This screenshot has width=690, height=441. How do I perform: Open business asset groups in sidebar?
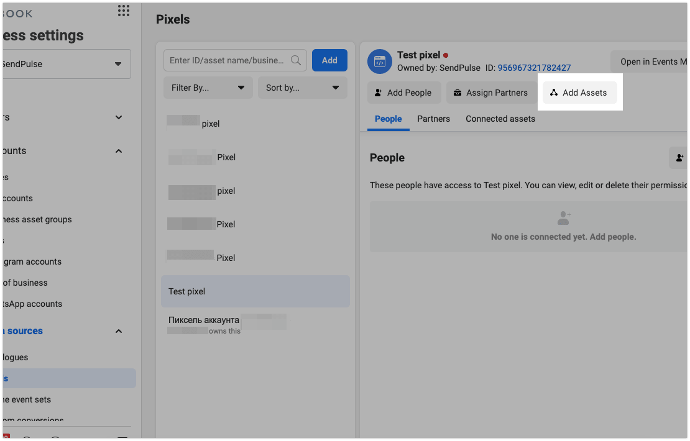coord(37,219)
